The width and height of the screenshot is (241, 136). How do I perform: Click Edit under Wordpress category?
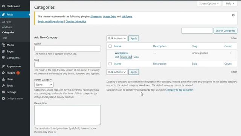pyautogui.click(x=117, y=57)
